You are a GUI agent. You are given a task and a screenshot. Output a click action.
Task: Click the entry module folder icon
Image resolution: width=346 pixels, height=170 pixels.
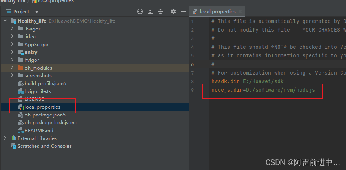pyautogui.click(x=20, y=52)
